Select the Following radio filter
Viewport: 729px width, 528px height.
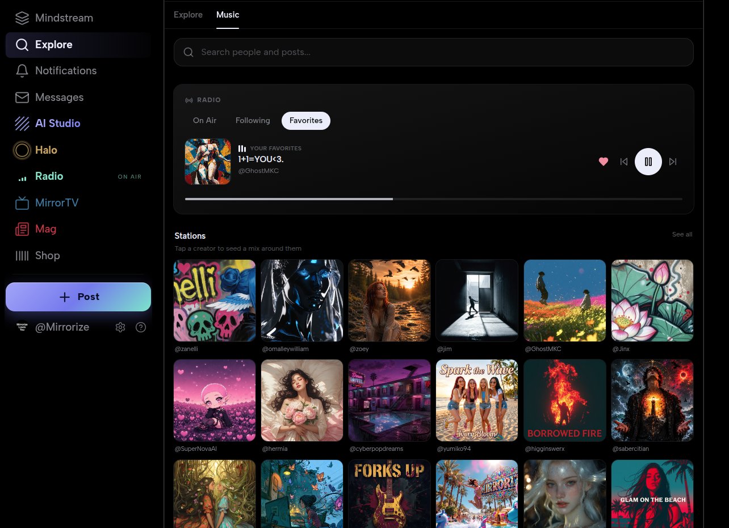(253, 121)
